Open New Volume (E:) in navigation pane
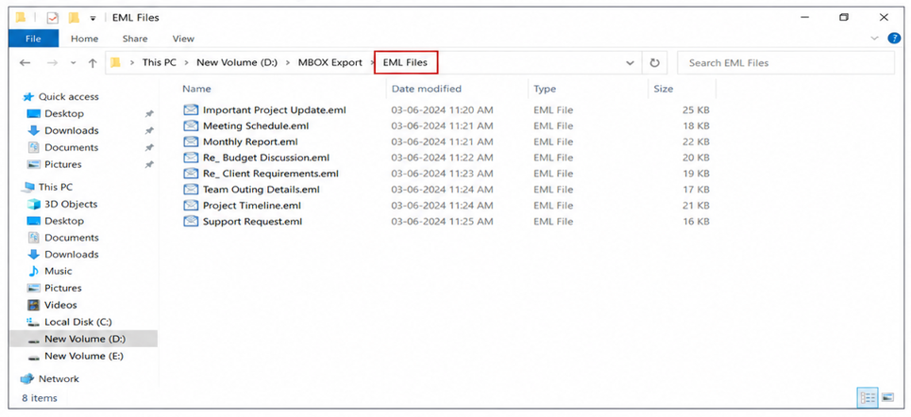The width and height of the screenshot is (911, 417). point(84,356)
